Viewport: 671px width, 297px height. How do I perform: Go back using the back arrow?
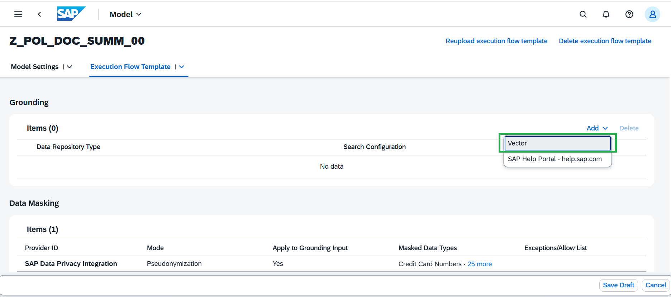[39, 14]
